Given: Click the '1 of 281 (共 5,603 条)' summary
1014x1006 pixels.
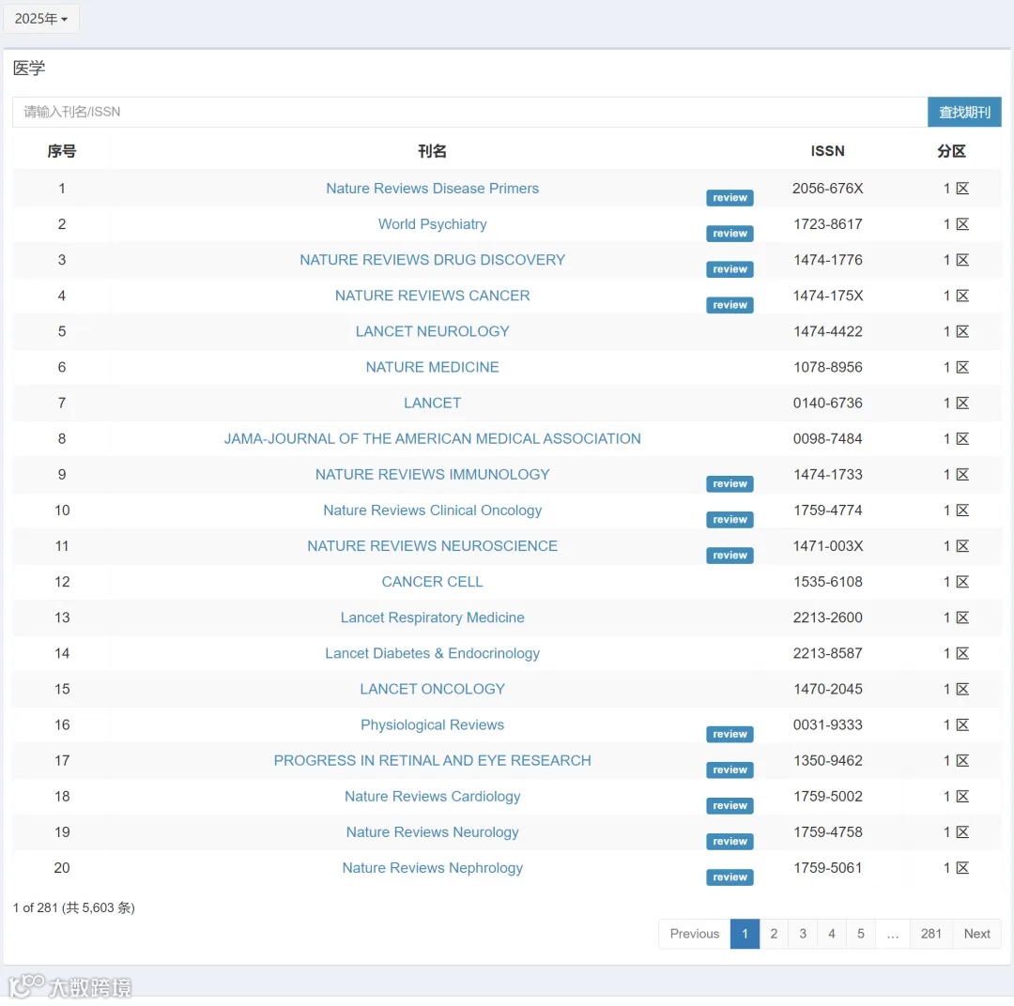Looking at the screenshot, I should pos(74,907).
